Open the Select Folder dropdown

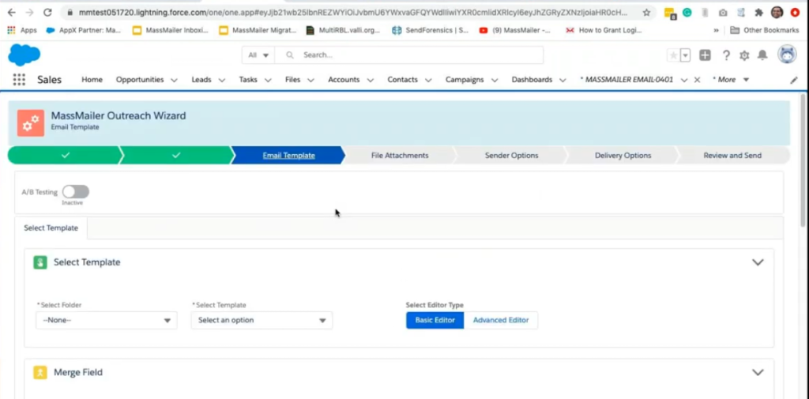point(107,320)
